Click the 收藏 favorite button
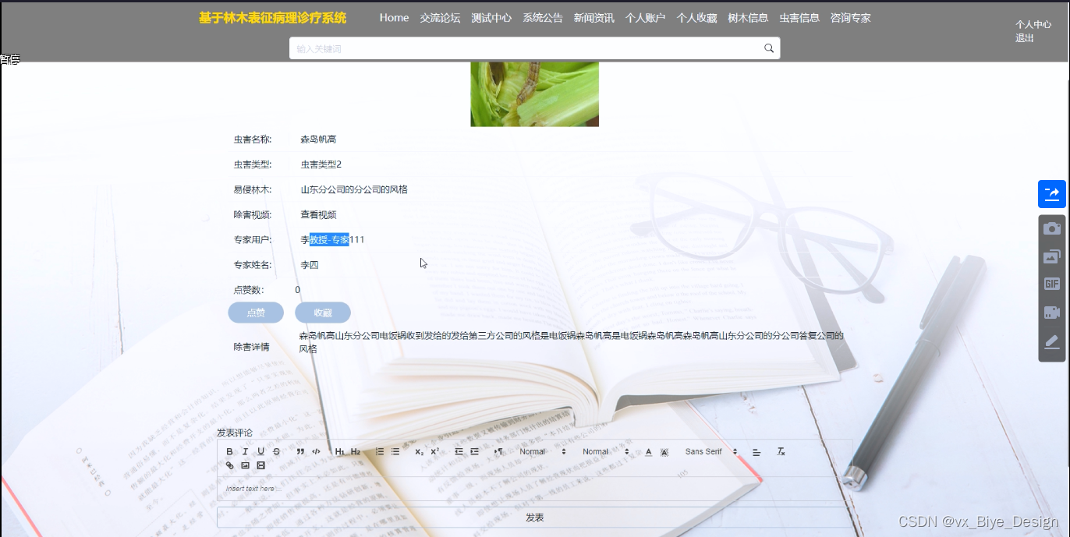This screenshot has width=1070, height=537. point(323,313)
